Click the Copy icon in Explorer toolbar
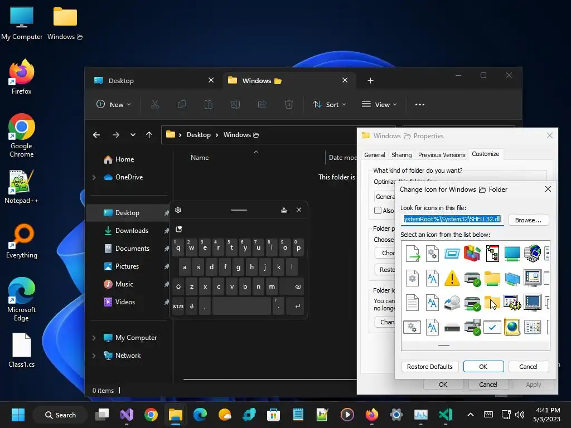The height and width of the screenshot is (428, 571). (181, 104)
